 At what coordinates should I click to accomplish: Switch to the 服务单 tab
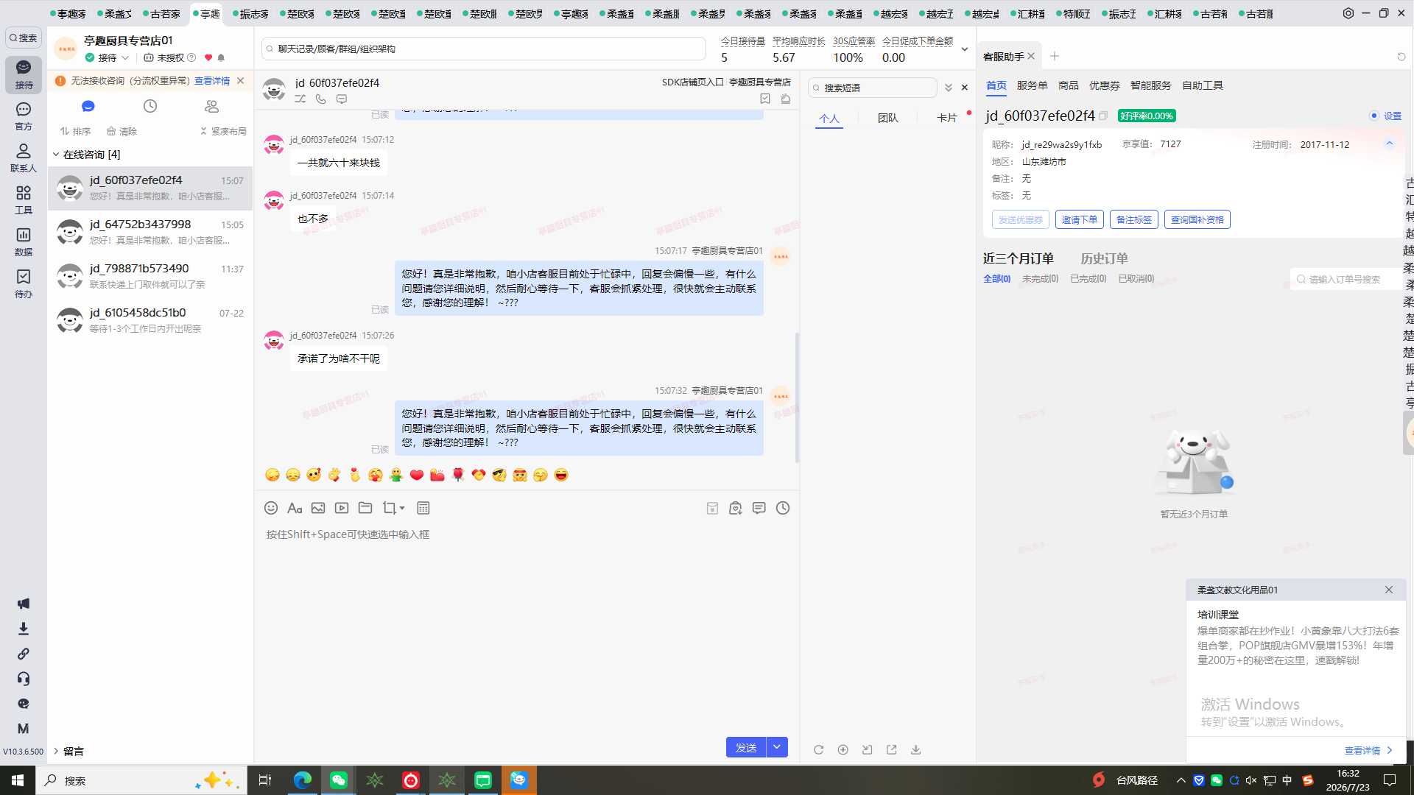click(1033, 85)
